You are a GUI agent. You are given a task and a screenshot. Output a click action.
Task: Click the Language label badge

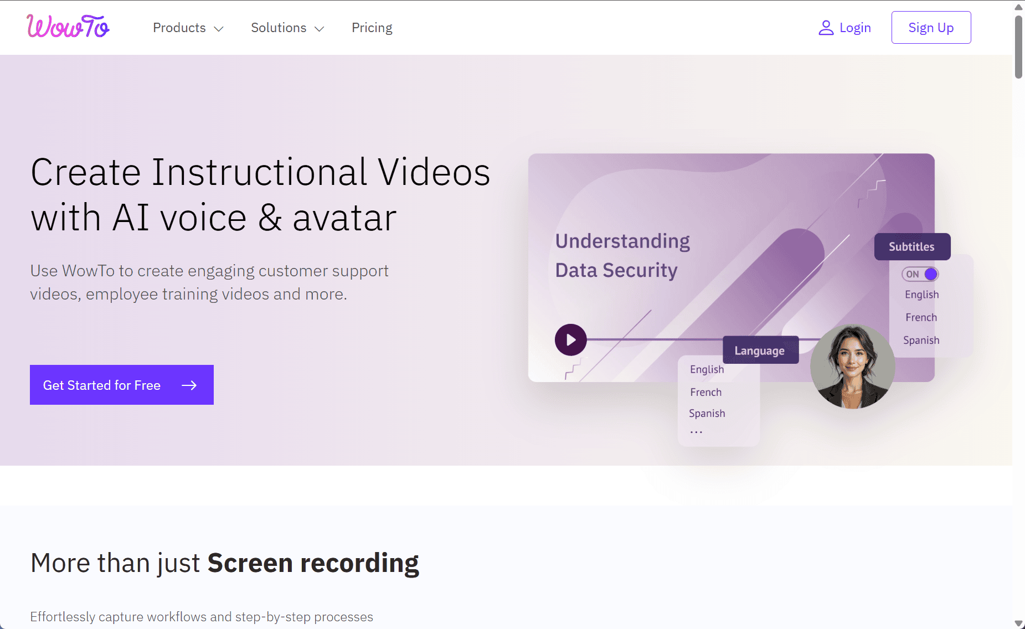760,350
